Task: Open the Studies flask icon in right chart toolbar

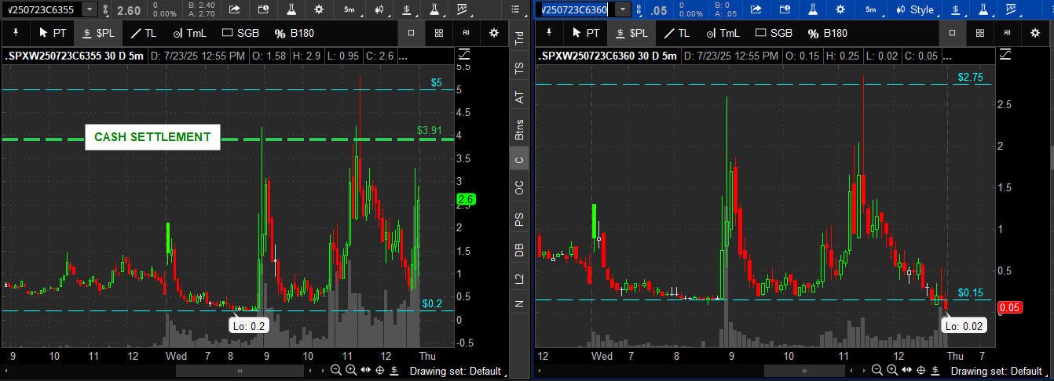Action: pos(812,9)
